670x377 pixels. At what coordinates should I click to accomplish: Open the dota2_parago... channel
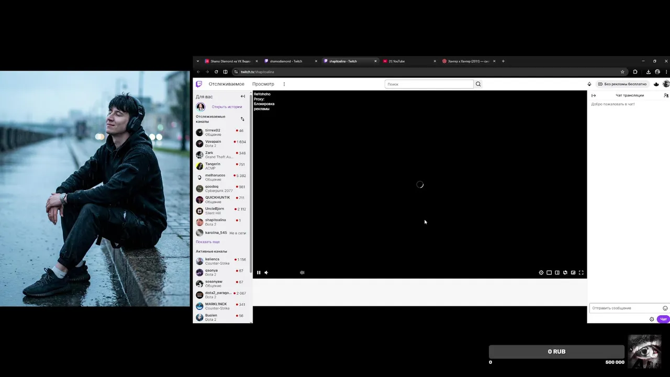coord(221,295)
